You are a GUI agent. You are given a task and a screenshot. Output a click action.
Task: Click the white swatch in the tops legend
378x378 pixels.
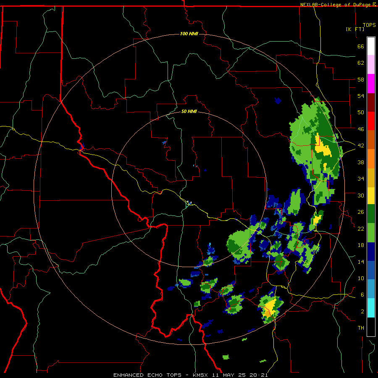[371, 46]
